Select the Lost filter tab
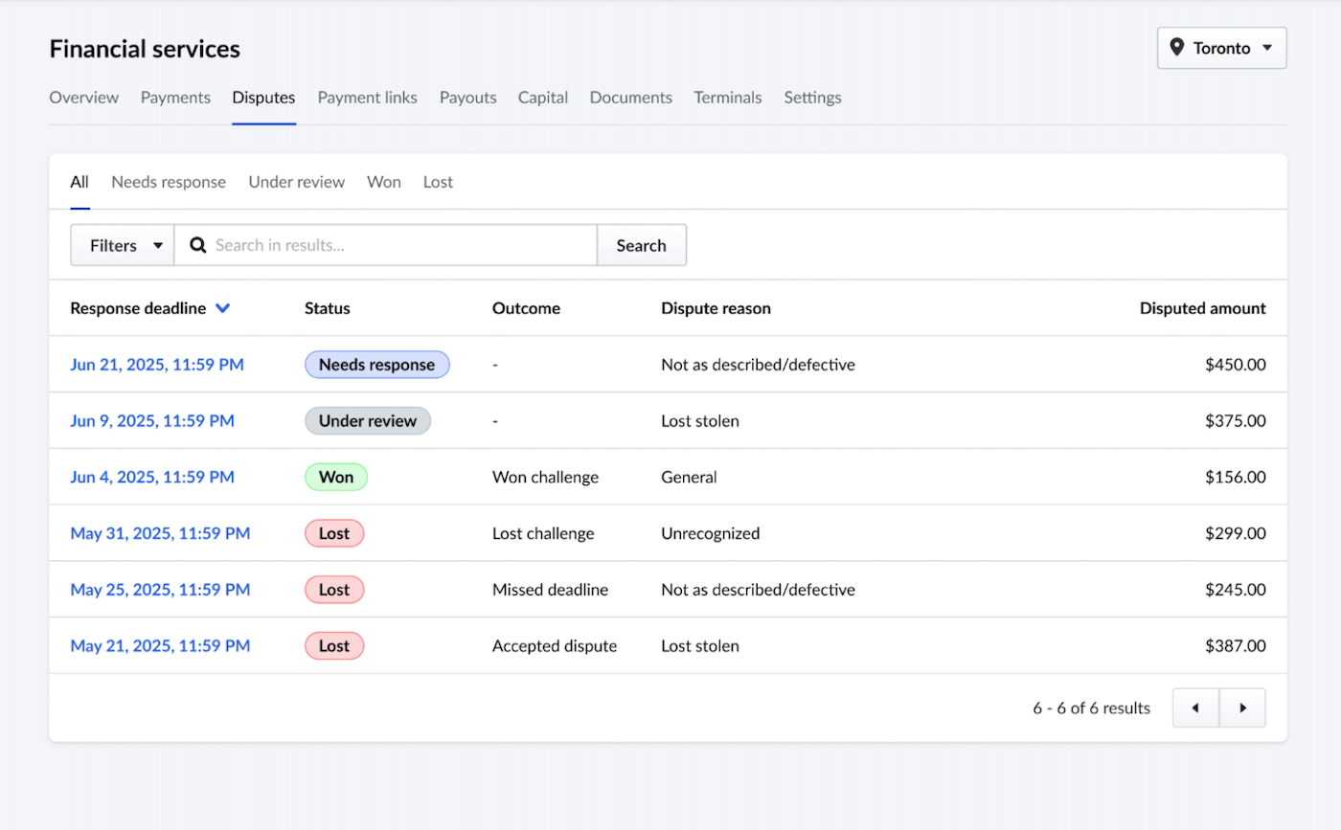Image resolution: width=1341 pixels, height=830 pixels. 437,182
